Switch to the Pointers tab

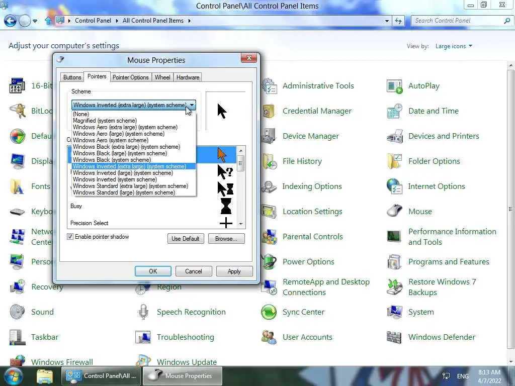[97, 76]
